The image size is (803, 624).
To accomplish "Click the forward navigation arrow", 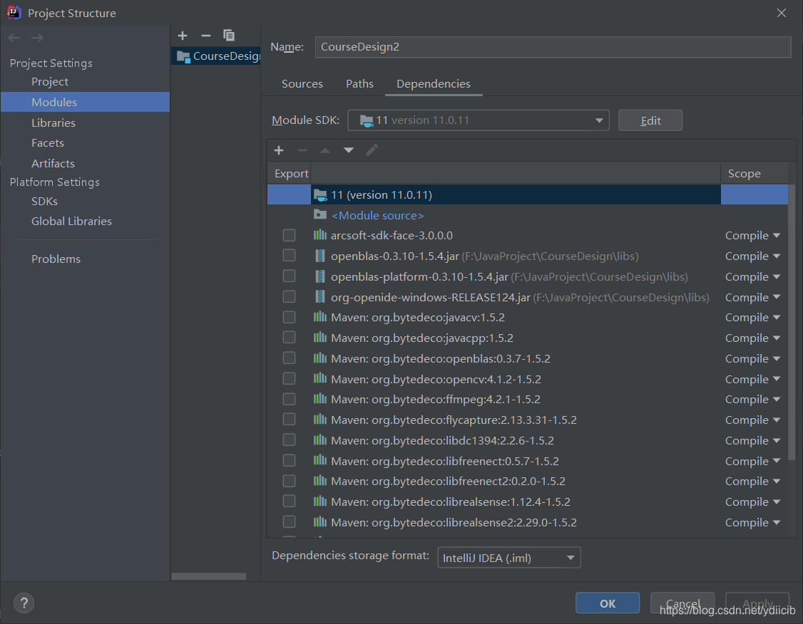I will click(x=37, y=37).
